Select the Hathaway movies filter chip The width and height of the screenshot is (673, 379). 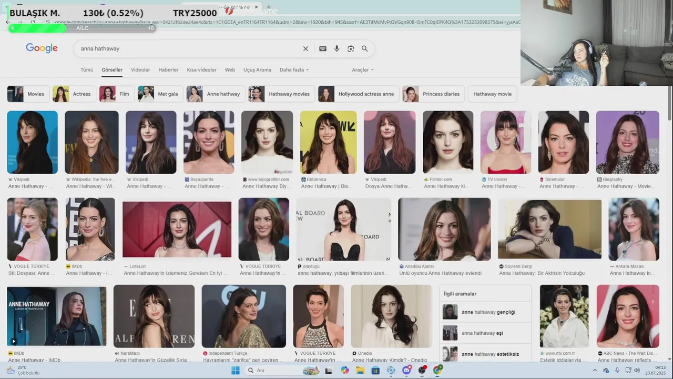coord(282,94)
